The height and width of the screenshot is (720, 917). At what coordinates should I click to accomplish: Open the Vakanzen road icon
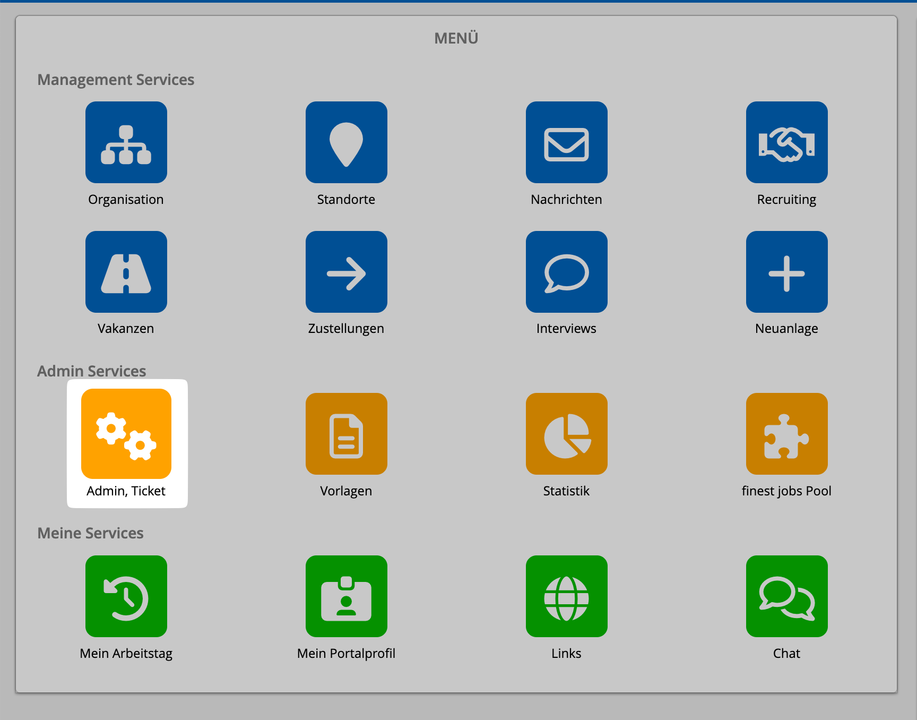pos(126,272)
